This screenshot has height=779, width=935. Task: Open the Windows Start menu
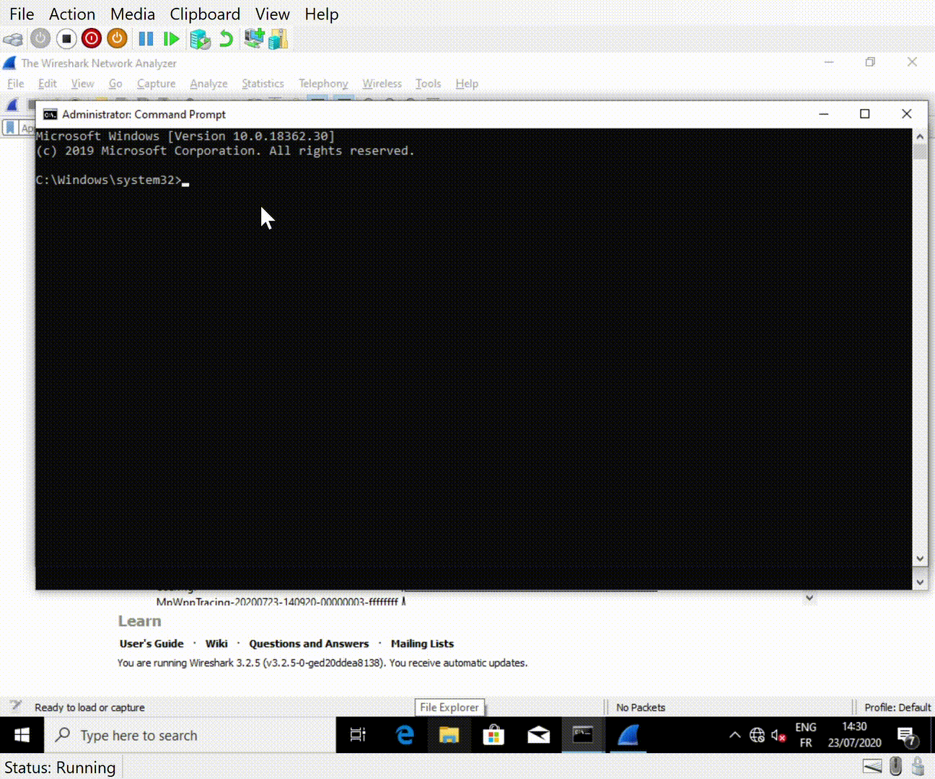point(22,735)
